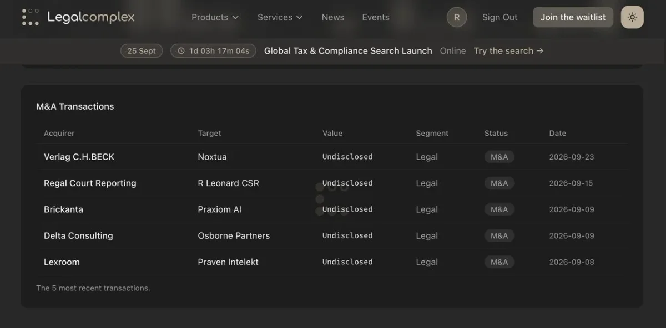666x328 pixels.
Task: Click the Lexroom acquirer cell
Action: (x=62, y=262)
